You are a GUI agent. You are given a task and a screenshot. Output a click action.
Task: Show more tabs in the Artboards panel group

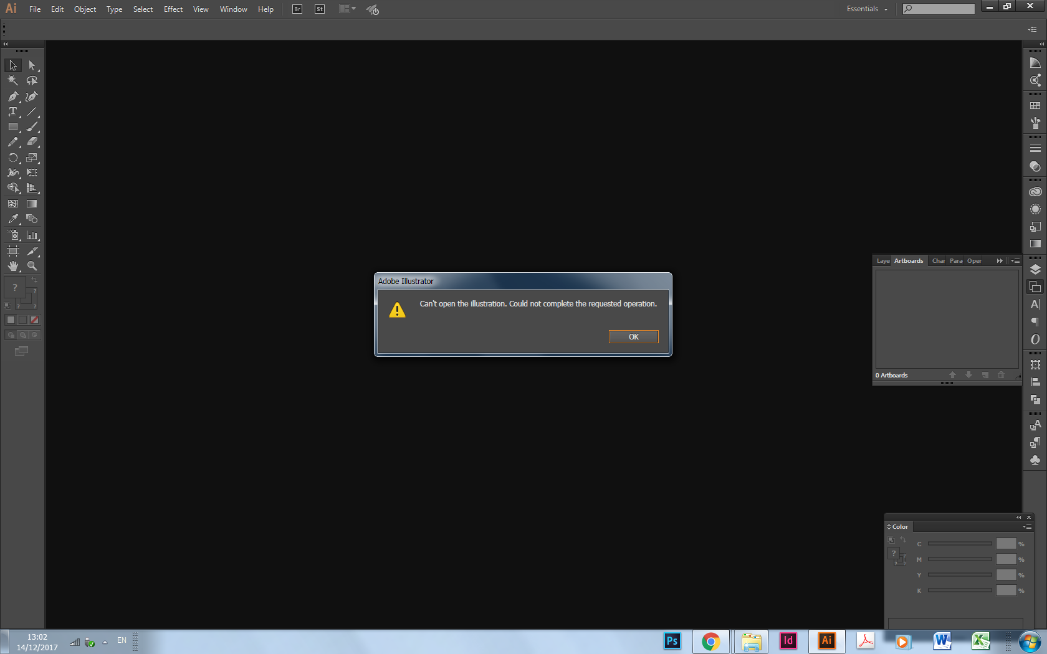click(1000, 261)
